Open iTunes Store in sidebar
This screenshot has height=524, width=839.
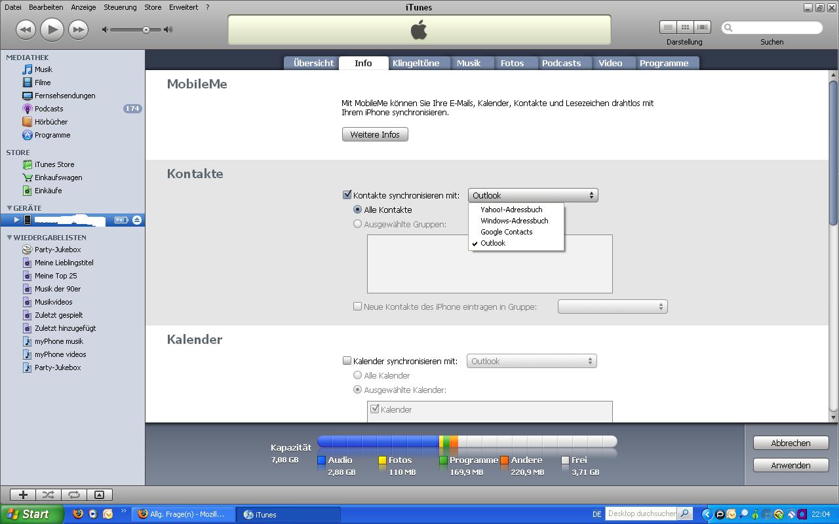[x=54, y=164]
